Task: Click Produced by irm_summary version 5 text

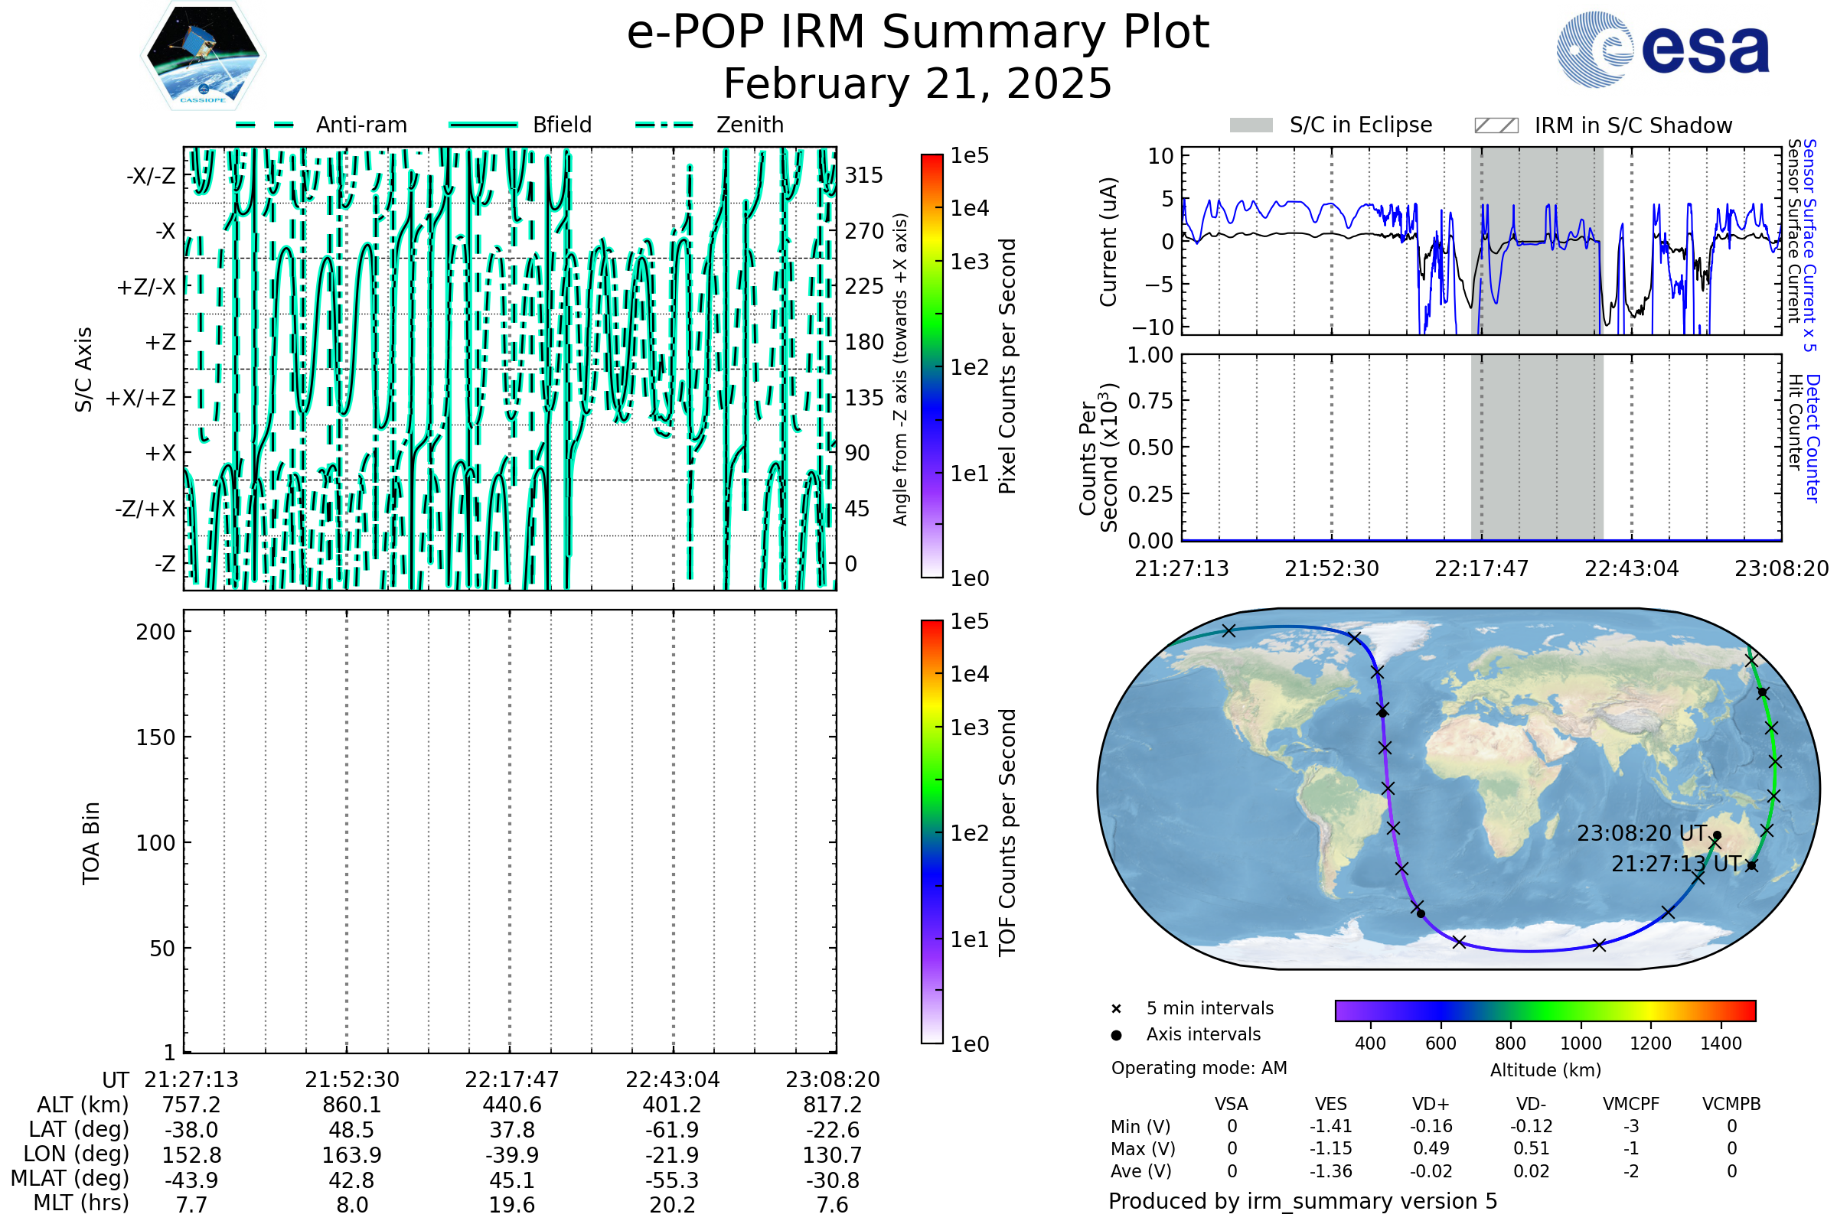Action: tap(1303, 1201)
